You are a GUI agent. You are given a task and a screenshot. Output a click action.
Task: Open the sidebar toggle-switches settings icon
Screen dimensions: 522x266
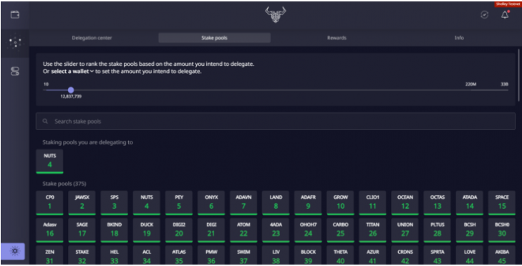click(x=15, y=72)
